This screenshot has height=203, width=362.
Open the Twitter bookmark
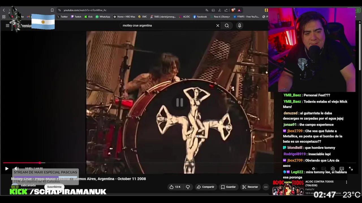pos(62,17)
